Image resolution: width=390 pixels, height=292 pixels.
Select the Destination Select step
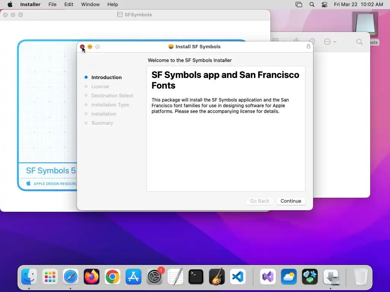[112, 95]
